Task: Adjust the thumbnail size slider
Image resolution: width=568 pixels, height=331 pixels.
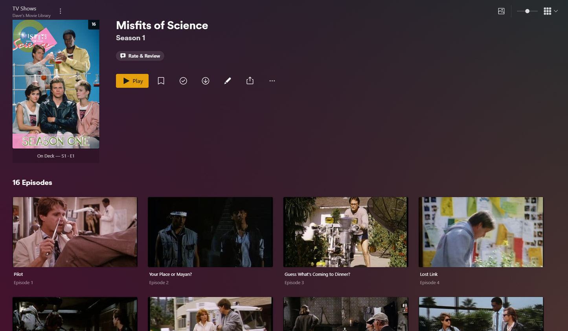Action: point(527,11)
